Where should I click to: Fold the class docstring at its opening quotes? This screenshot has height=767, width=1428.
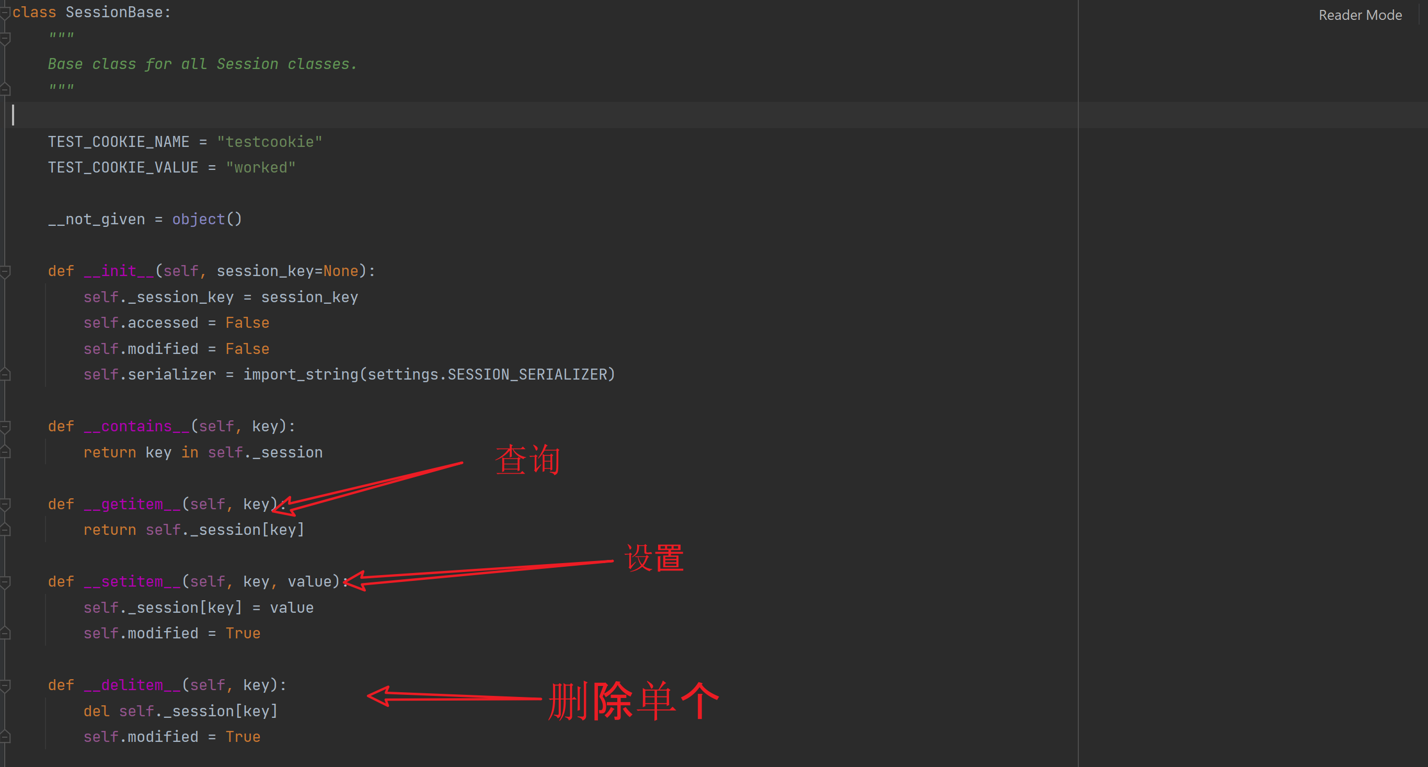[6, 38]
